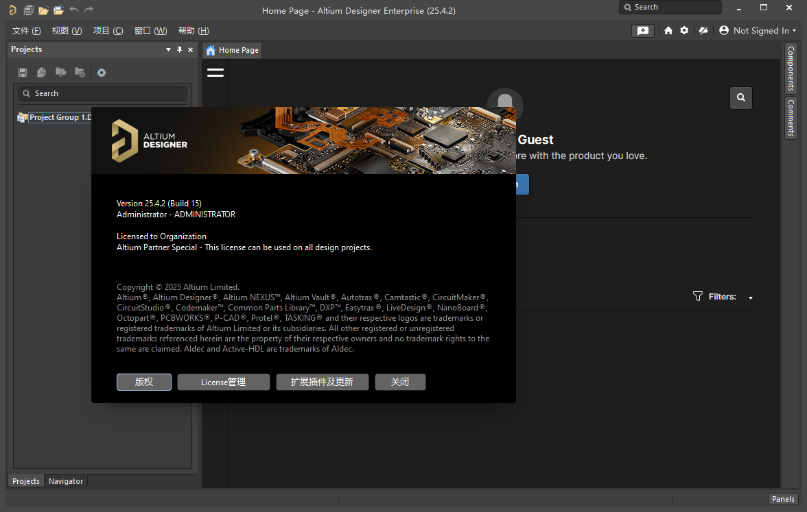Viewport: 807px width, 512px height.
Task: Open the 窗口 (W) menu
Action: [x=151, y=31]
